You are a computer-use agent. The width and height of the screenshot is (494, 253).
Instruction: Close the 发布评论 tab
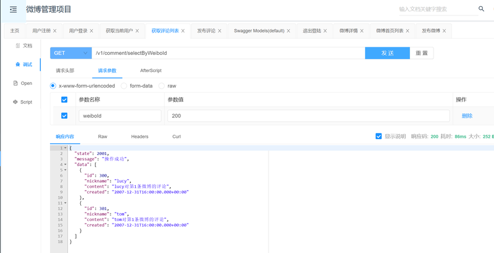tap(220, 31)
